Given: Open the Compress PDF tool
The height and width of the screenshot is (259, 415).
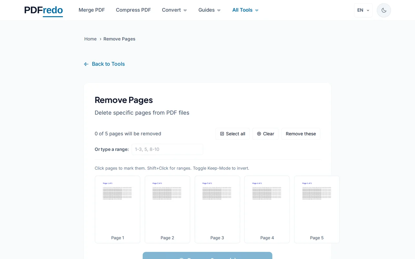Looking at the screenshot, I should click(133, 10).
